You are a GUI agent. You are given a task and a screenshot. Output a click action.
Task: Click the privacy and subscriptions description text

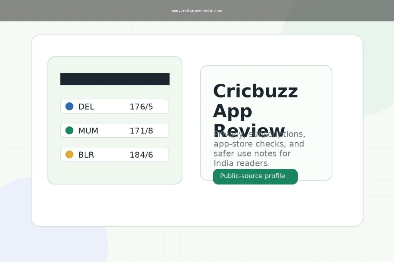pos(259,148)
